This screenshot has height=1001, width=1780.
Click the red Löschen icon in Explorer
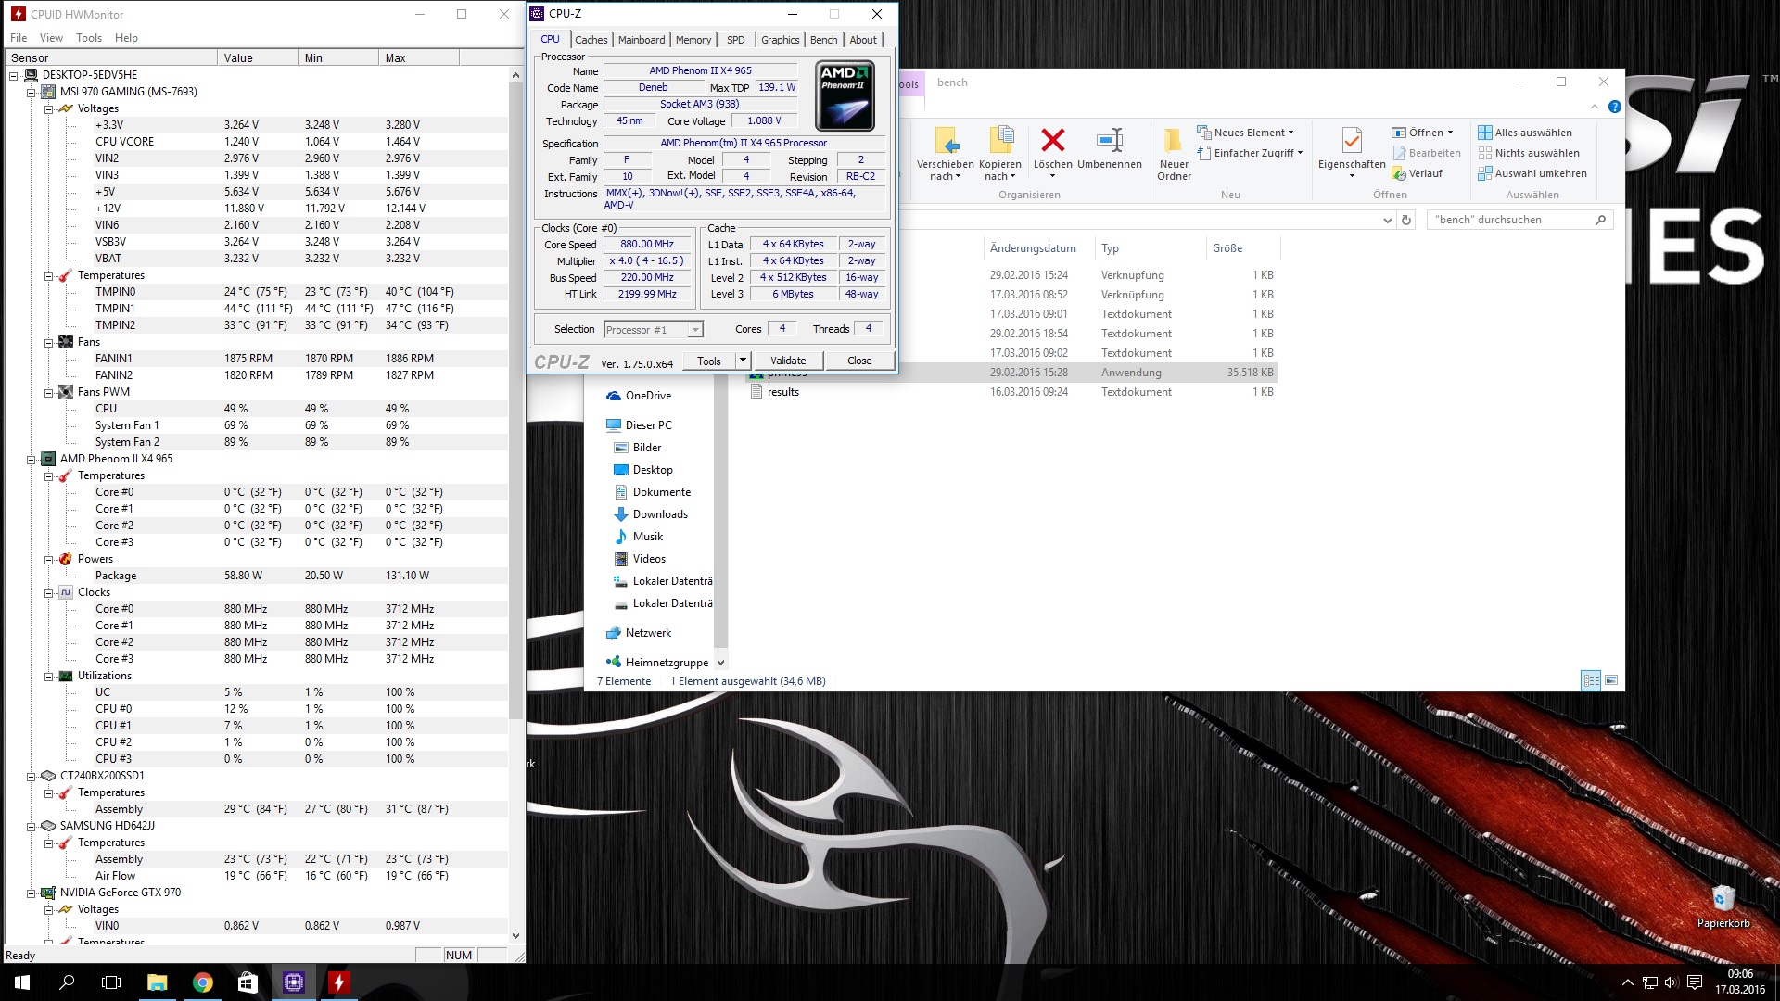click(x=1052, y=140)
